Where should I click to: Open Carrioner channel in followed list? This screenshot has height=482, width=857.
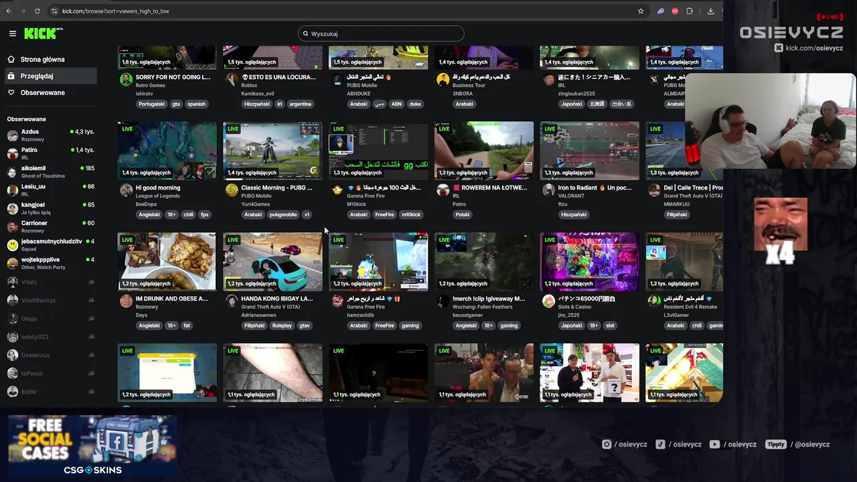point(50,226)
